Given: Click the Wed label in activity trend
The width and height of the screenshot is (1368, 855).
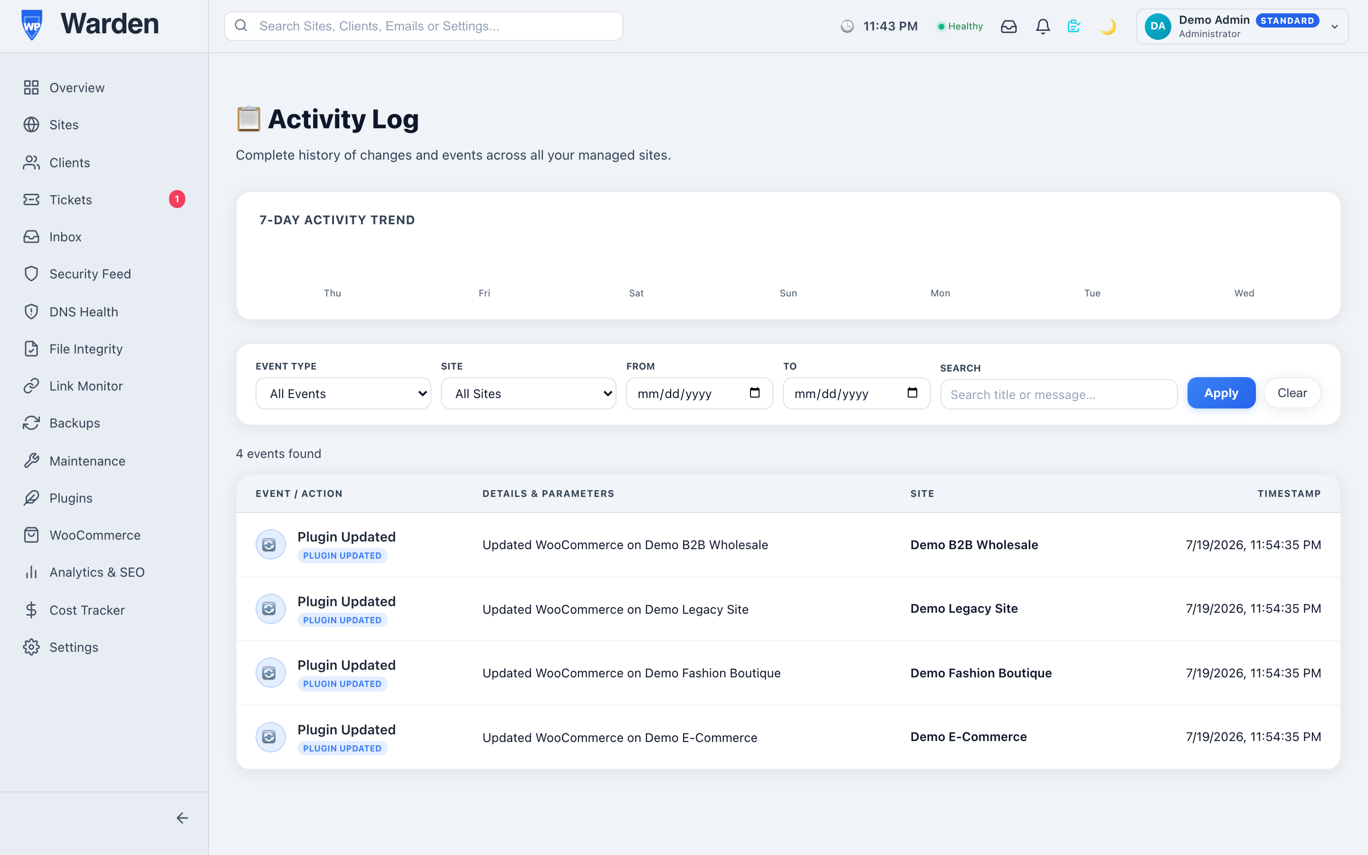Looking at the screenshot, I should point(1244,293).
